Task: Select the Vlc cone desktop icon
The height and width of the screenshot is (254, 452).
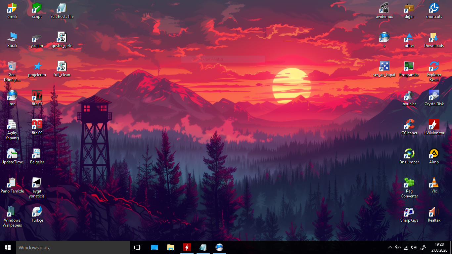Action: 434,185
